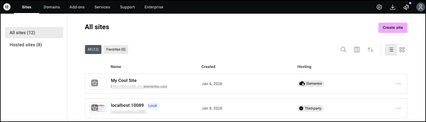Open more options for localhost:10089
The image size is (426, 122).
click(x=399, y=108)
